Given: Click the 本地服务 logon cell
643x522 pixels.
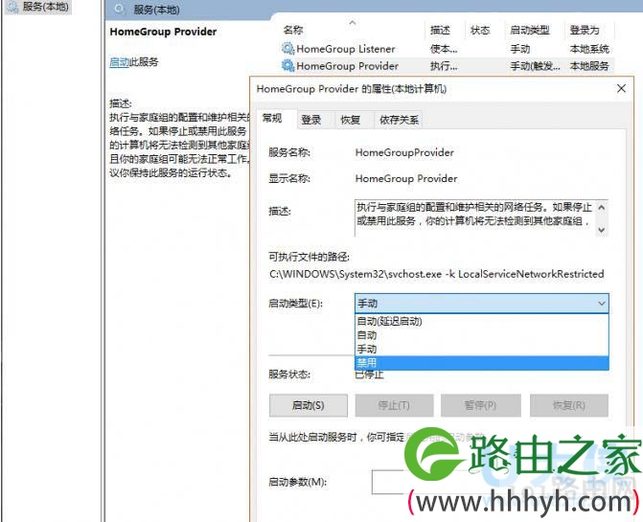Looking at the screenshot, I should 589,65.
